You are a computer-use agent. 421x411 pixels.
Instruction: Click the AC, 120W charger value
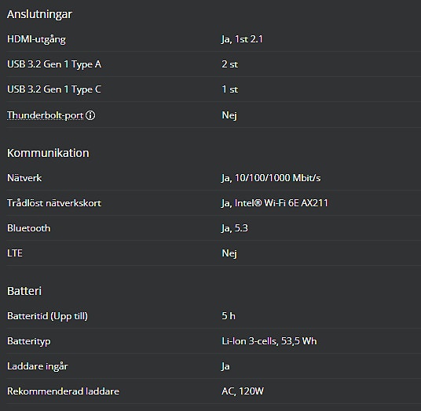[243, 391]
